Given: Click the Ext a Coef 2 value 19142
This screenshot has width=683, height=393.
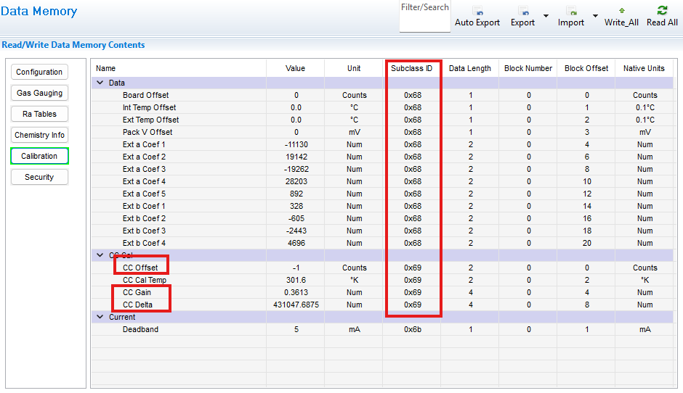Looking at the screenshot, I should (296, 157).
